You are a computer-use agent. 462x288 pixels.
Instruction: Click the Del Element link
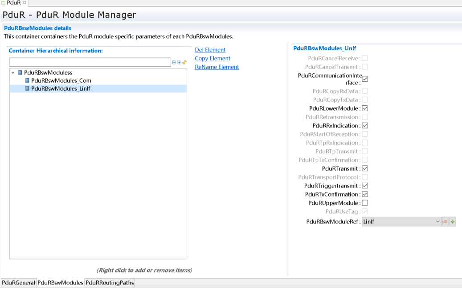point(210,50)
